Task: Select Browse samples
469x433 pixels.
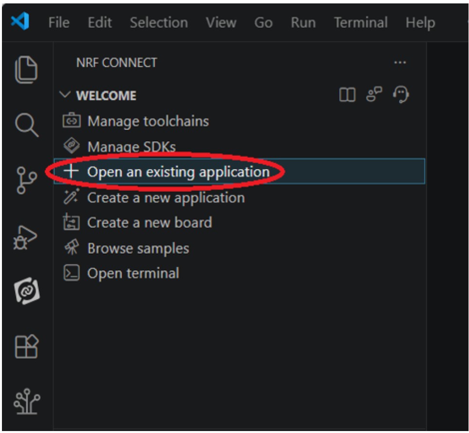Action: [239, 247]
